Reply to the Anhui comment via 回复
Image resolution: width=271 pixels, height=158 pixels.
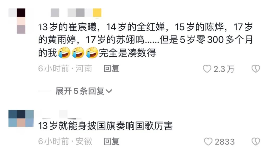coord(111,141)
